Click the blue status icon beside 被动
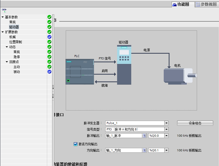The height and width of the screenshot is (166, 219). [x=49, y=71]
